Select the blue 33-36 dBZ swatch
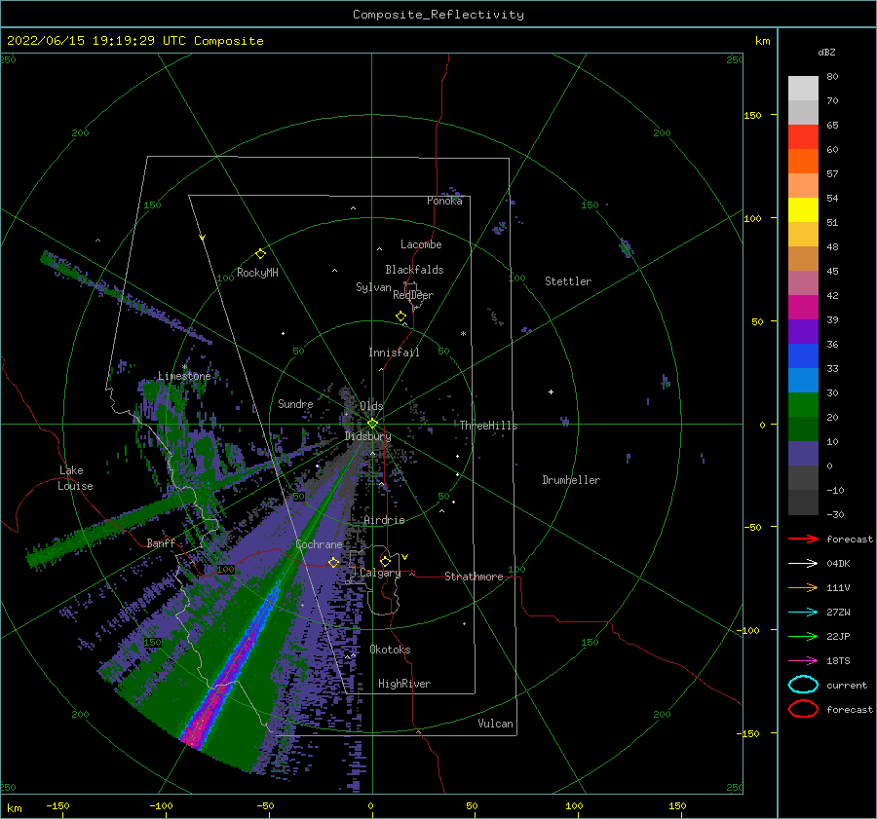The height and width of the screenshot is (819, 877). tap(803, 355)
